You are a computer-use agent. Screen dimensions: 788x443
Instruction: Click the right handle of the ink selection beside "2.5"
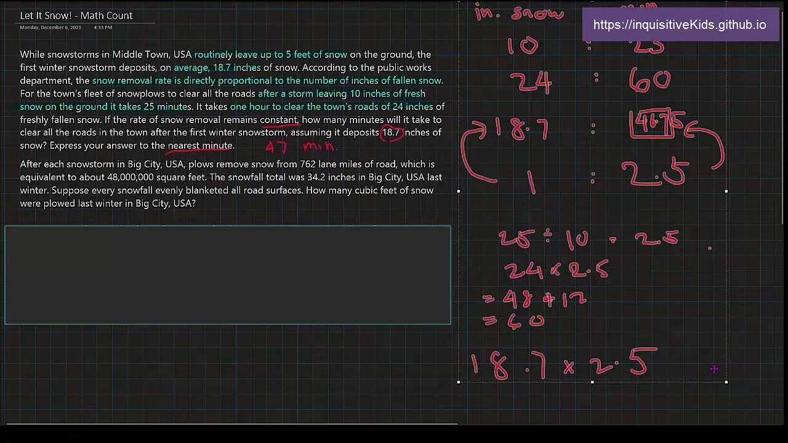point(726,191)
